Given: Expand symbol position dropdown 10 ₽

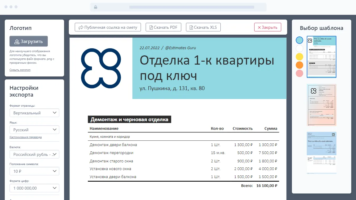Looking at the screenshot, I should point(34,171).
